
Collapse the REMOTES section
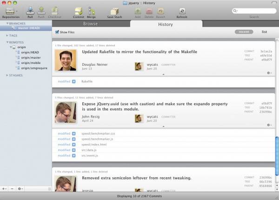tap(7, 42)
